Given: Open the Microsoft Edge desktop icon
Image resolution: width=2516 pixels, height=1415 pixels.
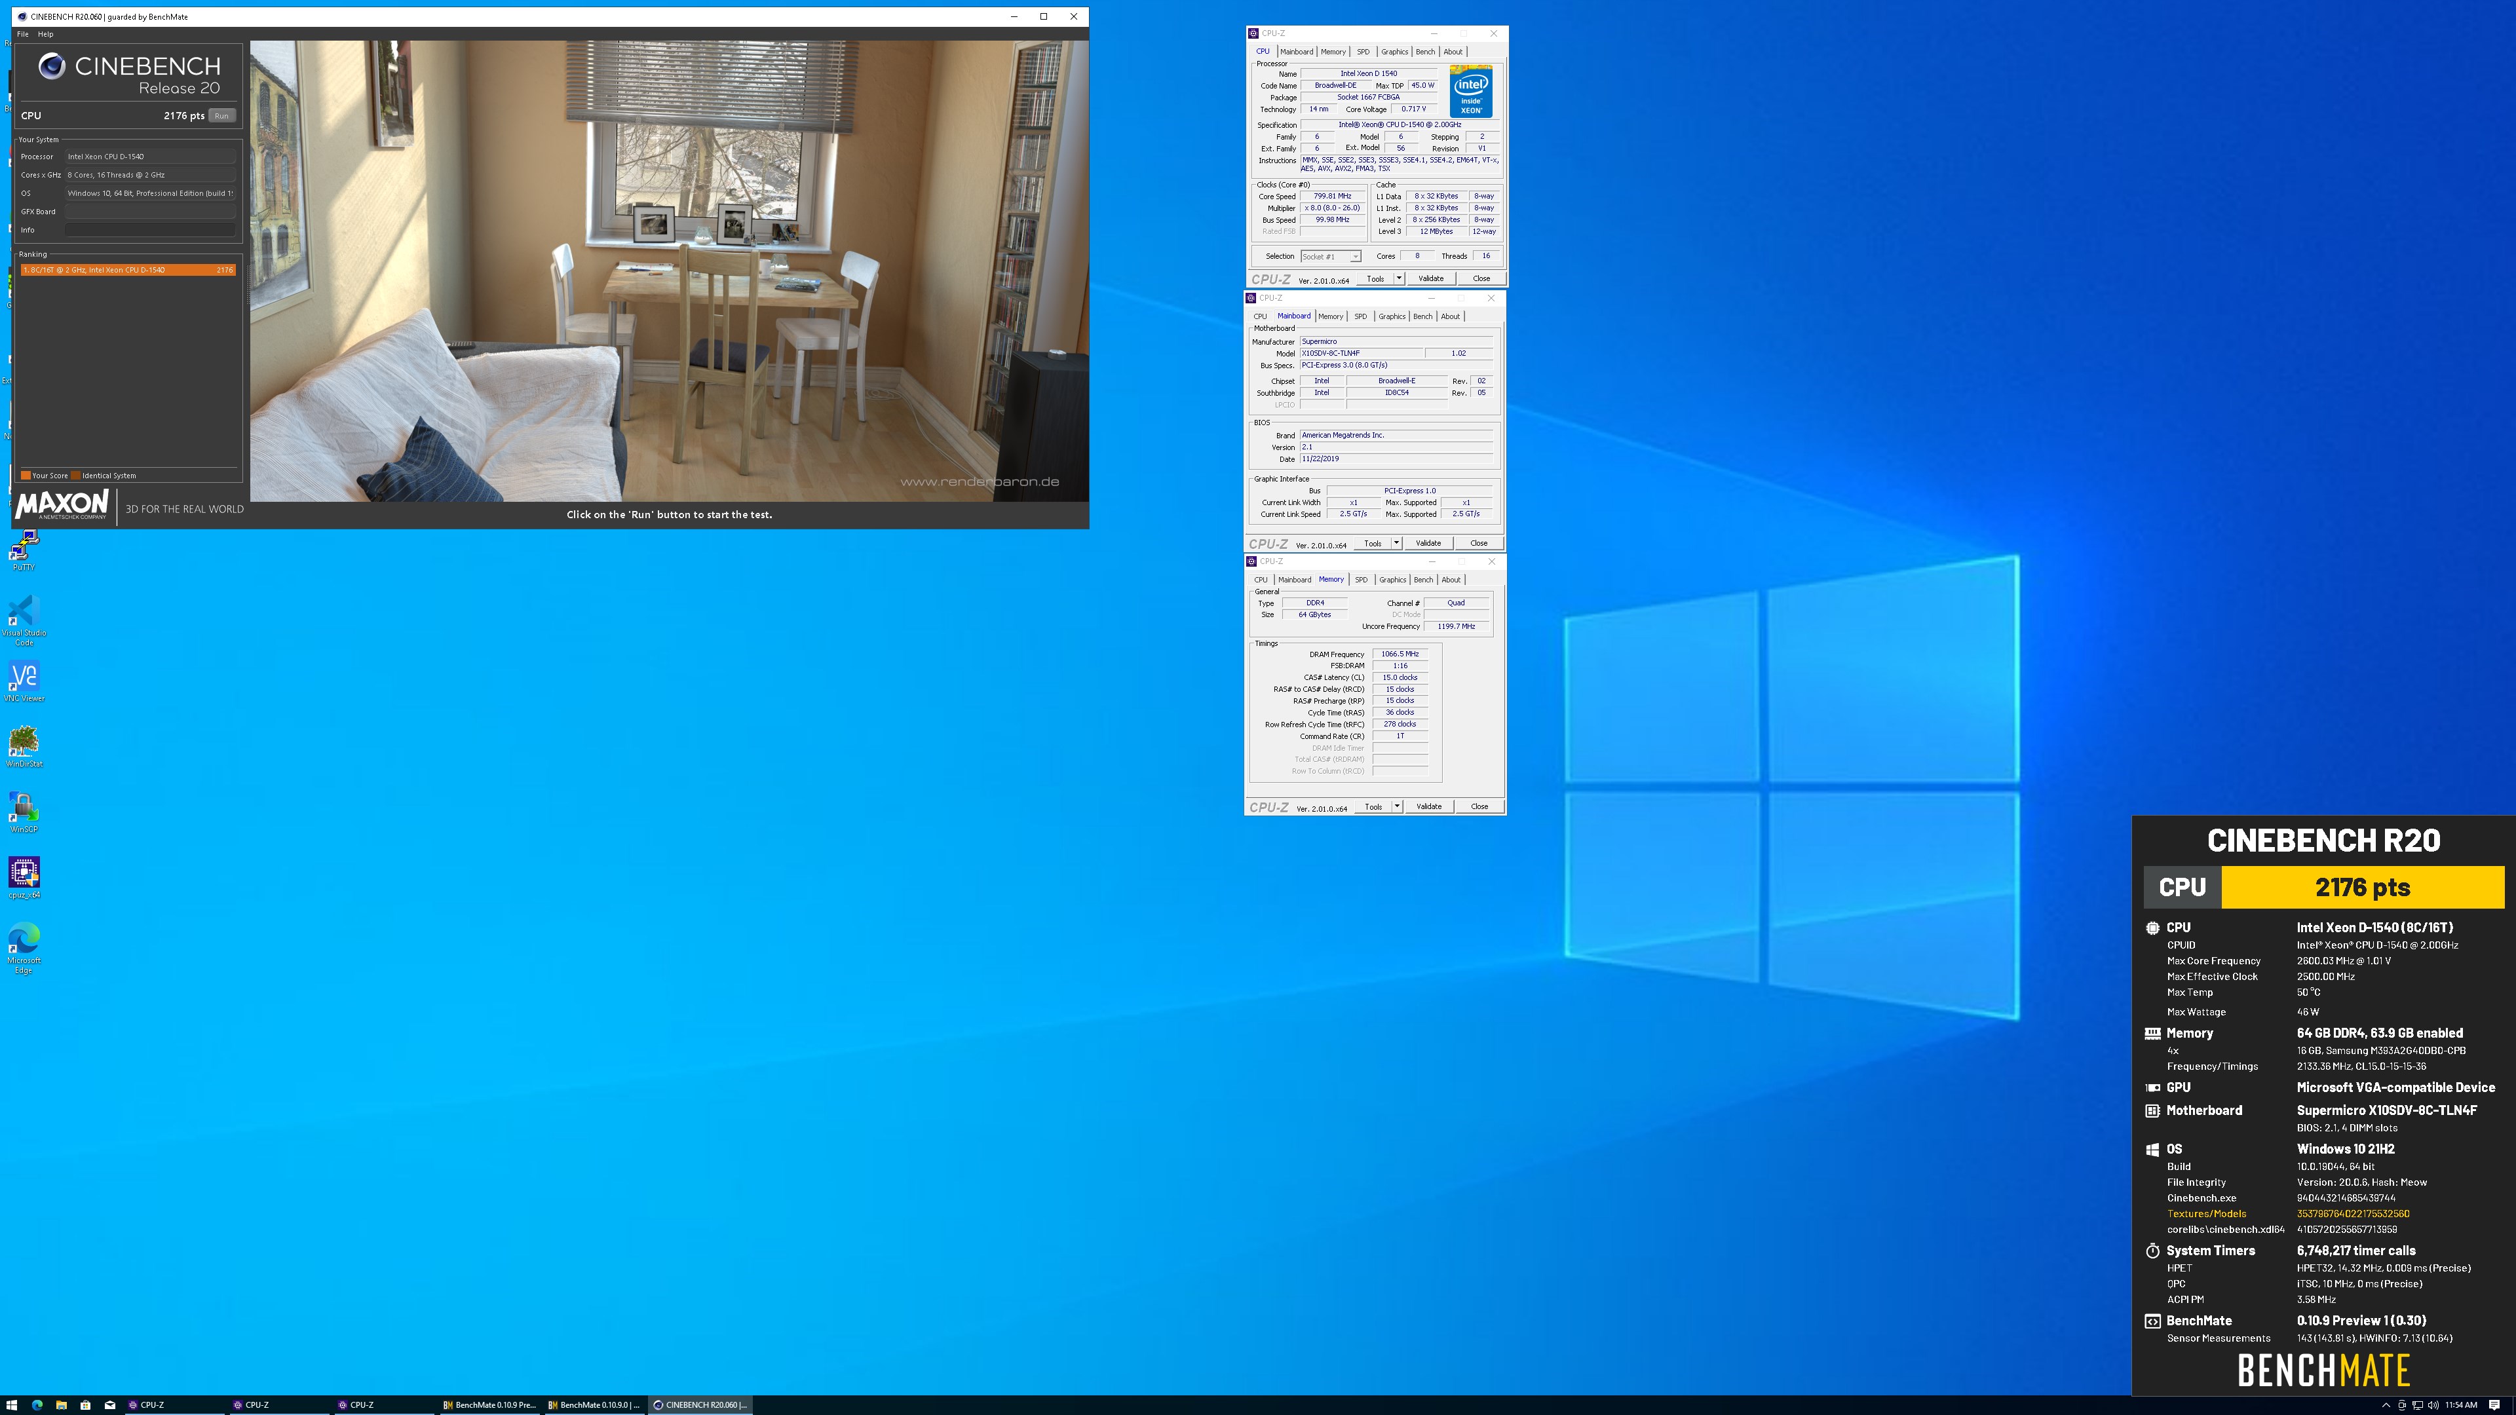Looking at the screenshot, I should pos(24,948).
